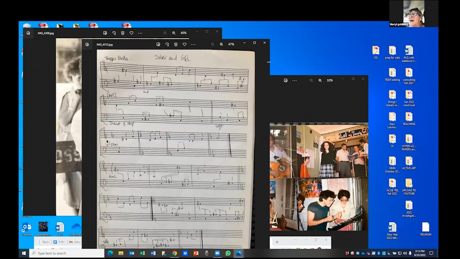Screen dimensions: 460x259
Task: Select the Outlook desktop shortcut
Action: pyautogui.click(x=27, y=229)
